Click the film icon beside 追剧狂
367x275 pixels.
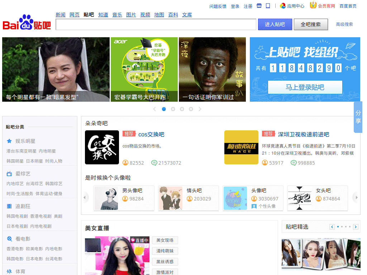(9, 206)
